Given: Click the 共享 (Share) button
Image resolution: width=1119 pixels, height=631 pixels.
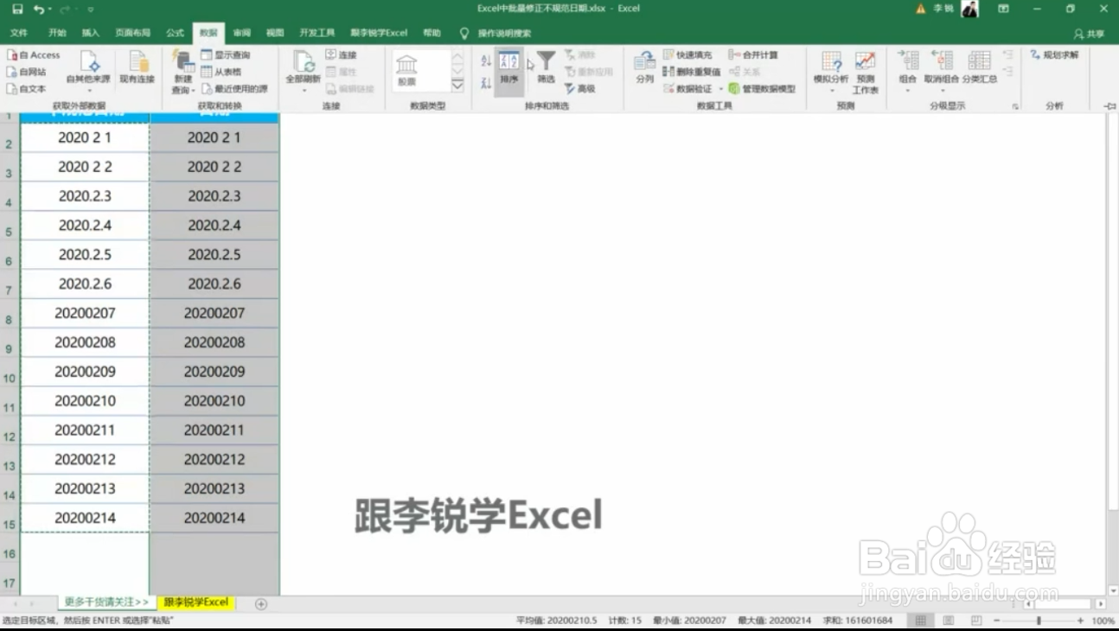Looking at the screenshot, I should pos(1089,34).
